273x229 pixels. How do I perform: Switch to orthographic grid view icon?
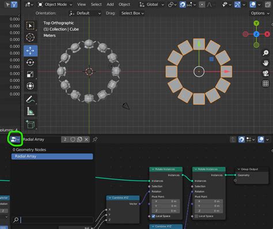(266, 84)
